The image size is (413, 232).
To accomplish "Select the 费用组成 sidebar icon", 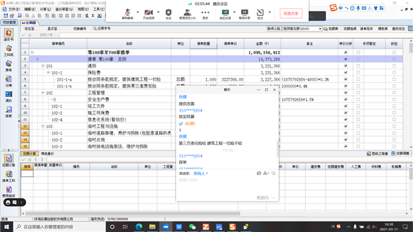I will pyautogui.click(x=9, y=191).
